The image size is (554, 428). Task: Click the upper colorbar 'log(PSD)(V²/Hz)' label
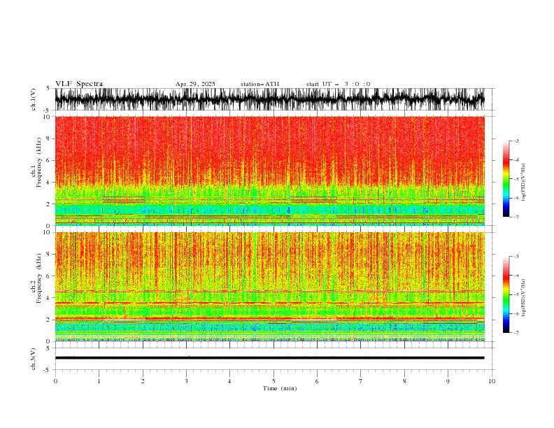(x=523, y=183)
